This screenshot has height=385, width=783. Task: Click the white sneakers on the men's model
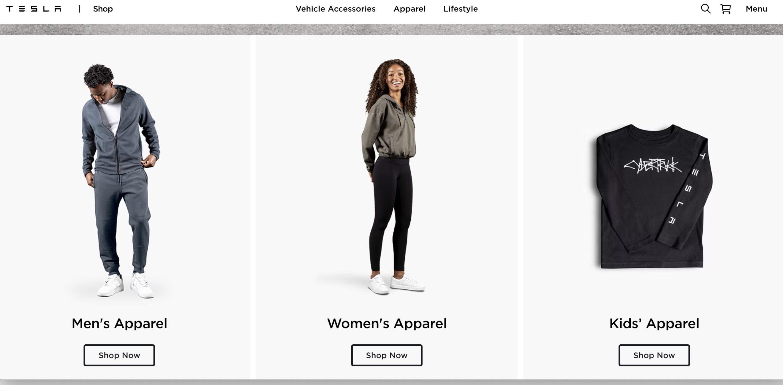coord(125,286)
